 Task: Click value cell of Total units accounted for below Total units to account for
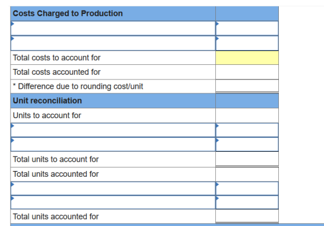[x=247, y=174]
